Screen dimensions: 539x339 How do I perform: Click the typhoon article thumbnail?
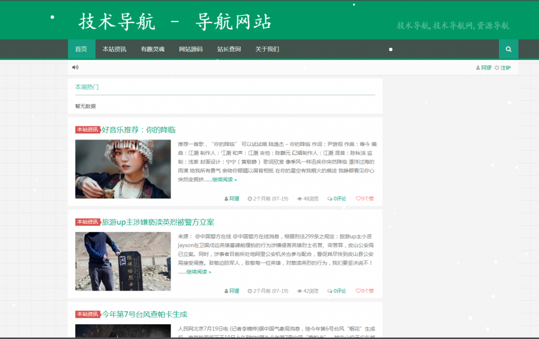tap(123, 331)
